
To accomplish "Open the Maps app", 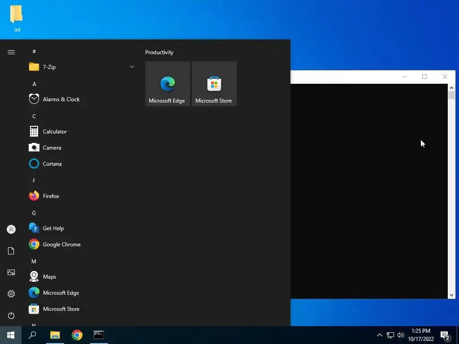I will click(x=82, y=276).
